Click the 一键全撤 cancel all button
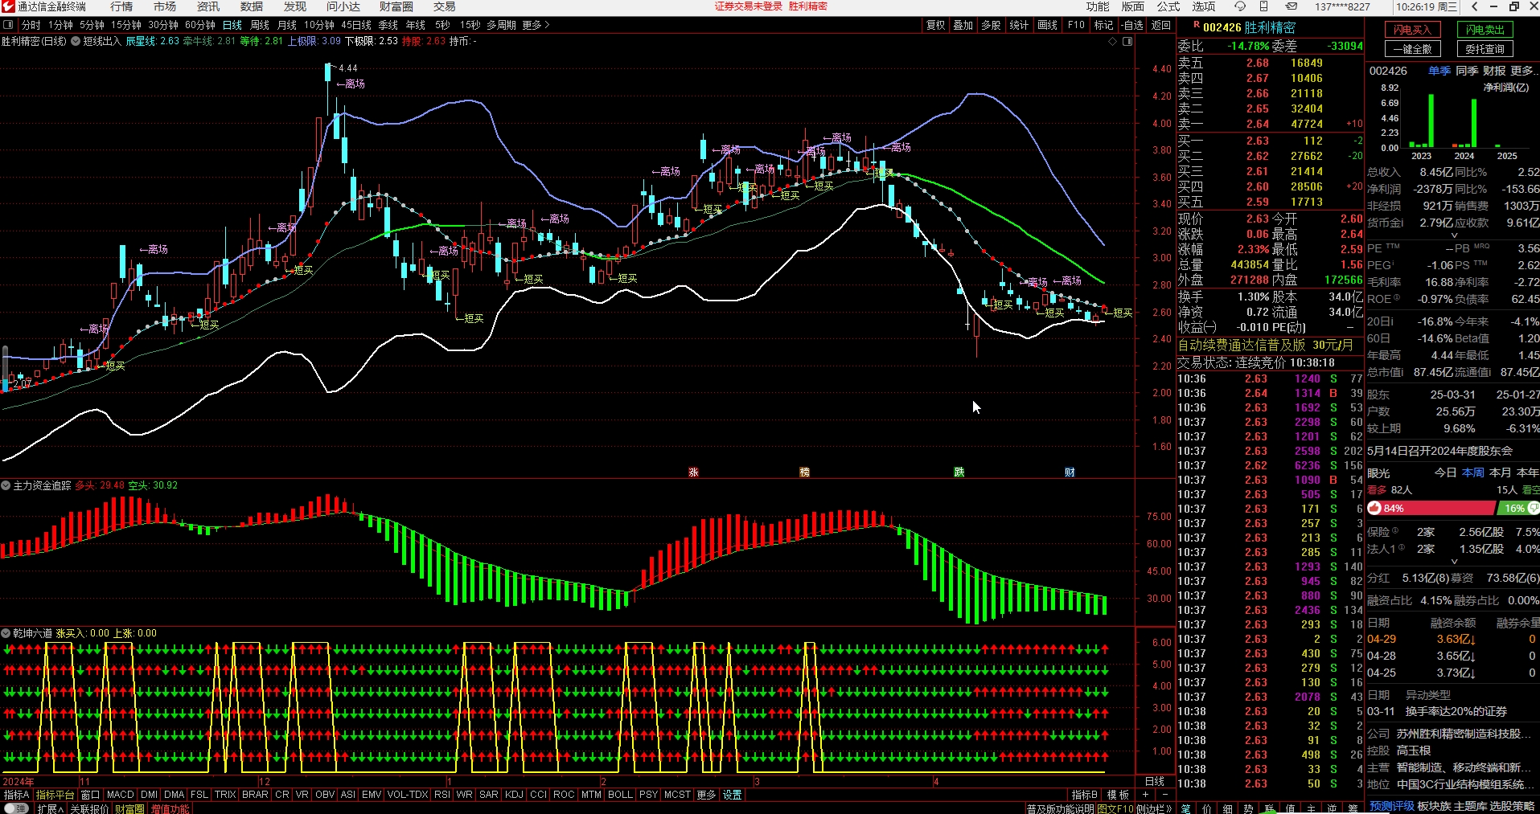 (x=1411, y=49)
